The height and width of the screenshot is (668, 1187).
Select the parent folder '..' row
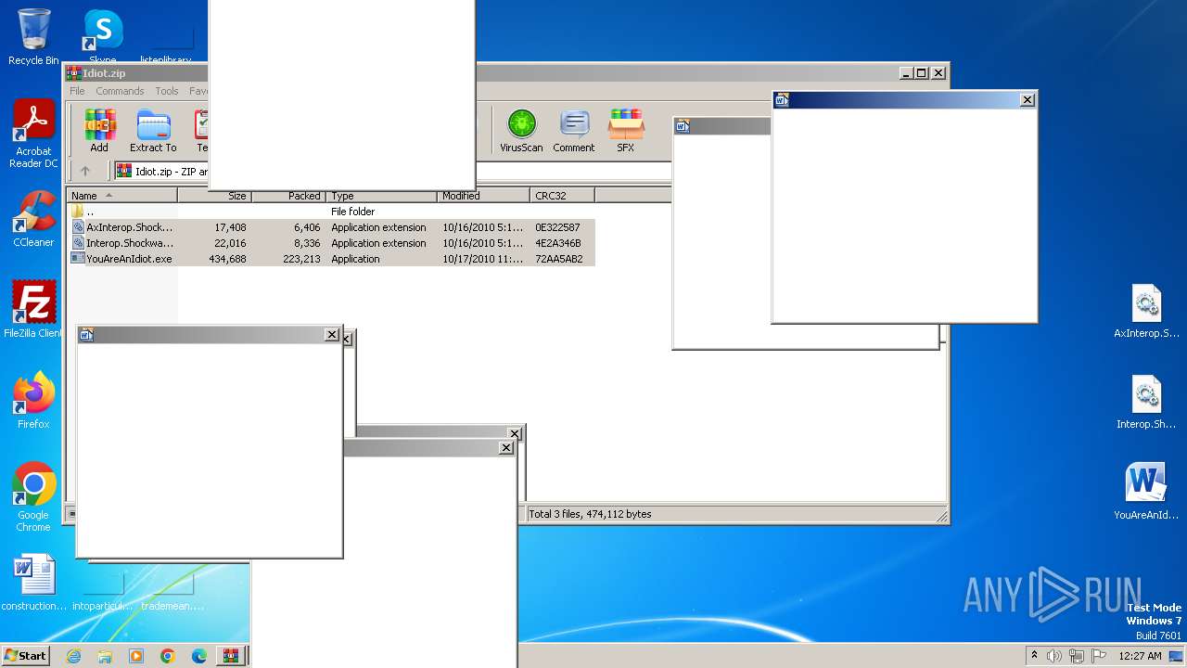pyautogui.click(x=331, y=212)
